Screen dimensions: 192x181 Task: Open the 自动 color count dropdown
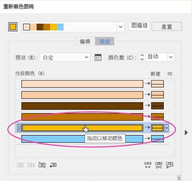(x=171, y=57)
